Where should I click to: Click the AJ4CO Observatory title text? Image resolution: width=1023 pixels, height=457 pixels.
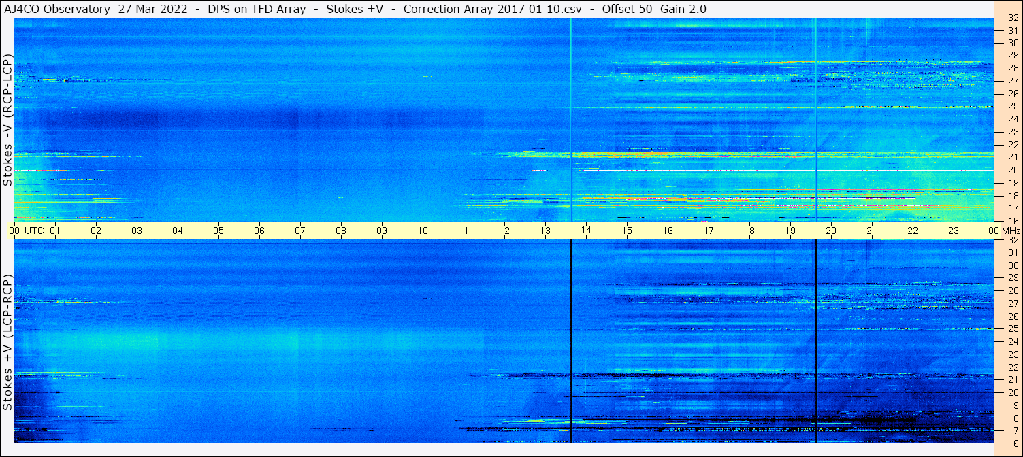pos(57,9)
